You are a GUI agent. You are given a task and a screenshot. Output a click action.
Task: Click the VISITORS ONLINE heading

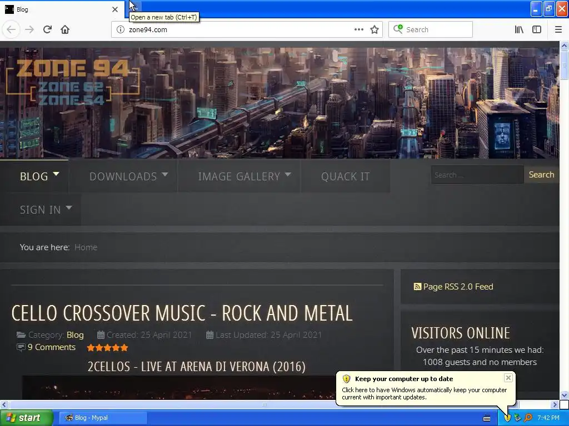click(x=461, y=333)
